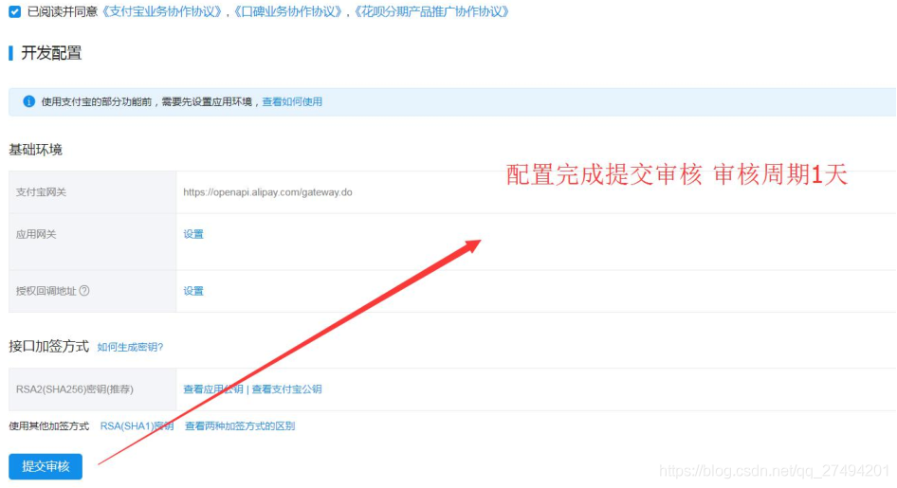Open the 如何生成密钥? link
This screenshot has width=897, height=488.
[131, 347]
